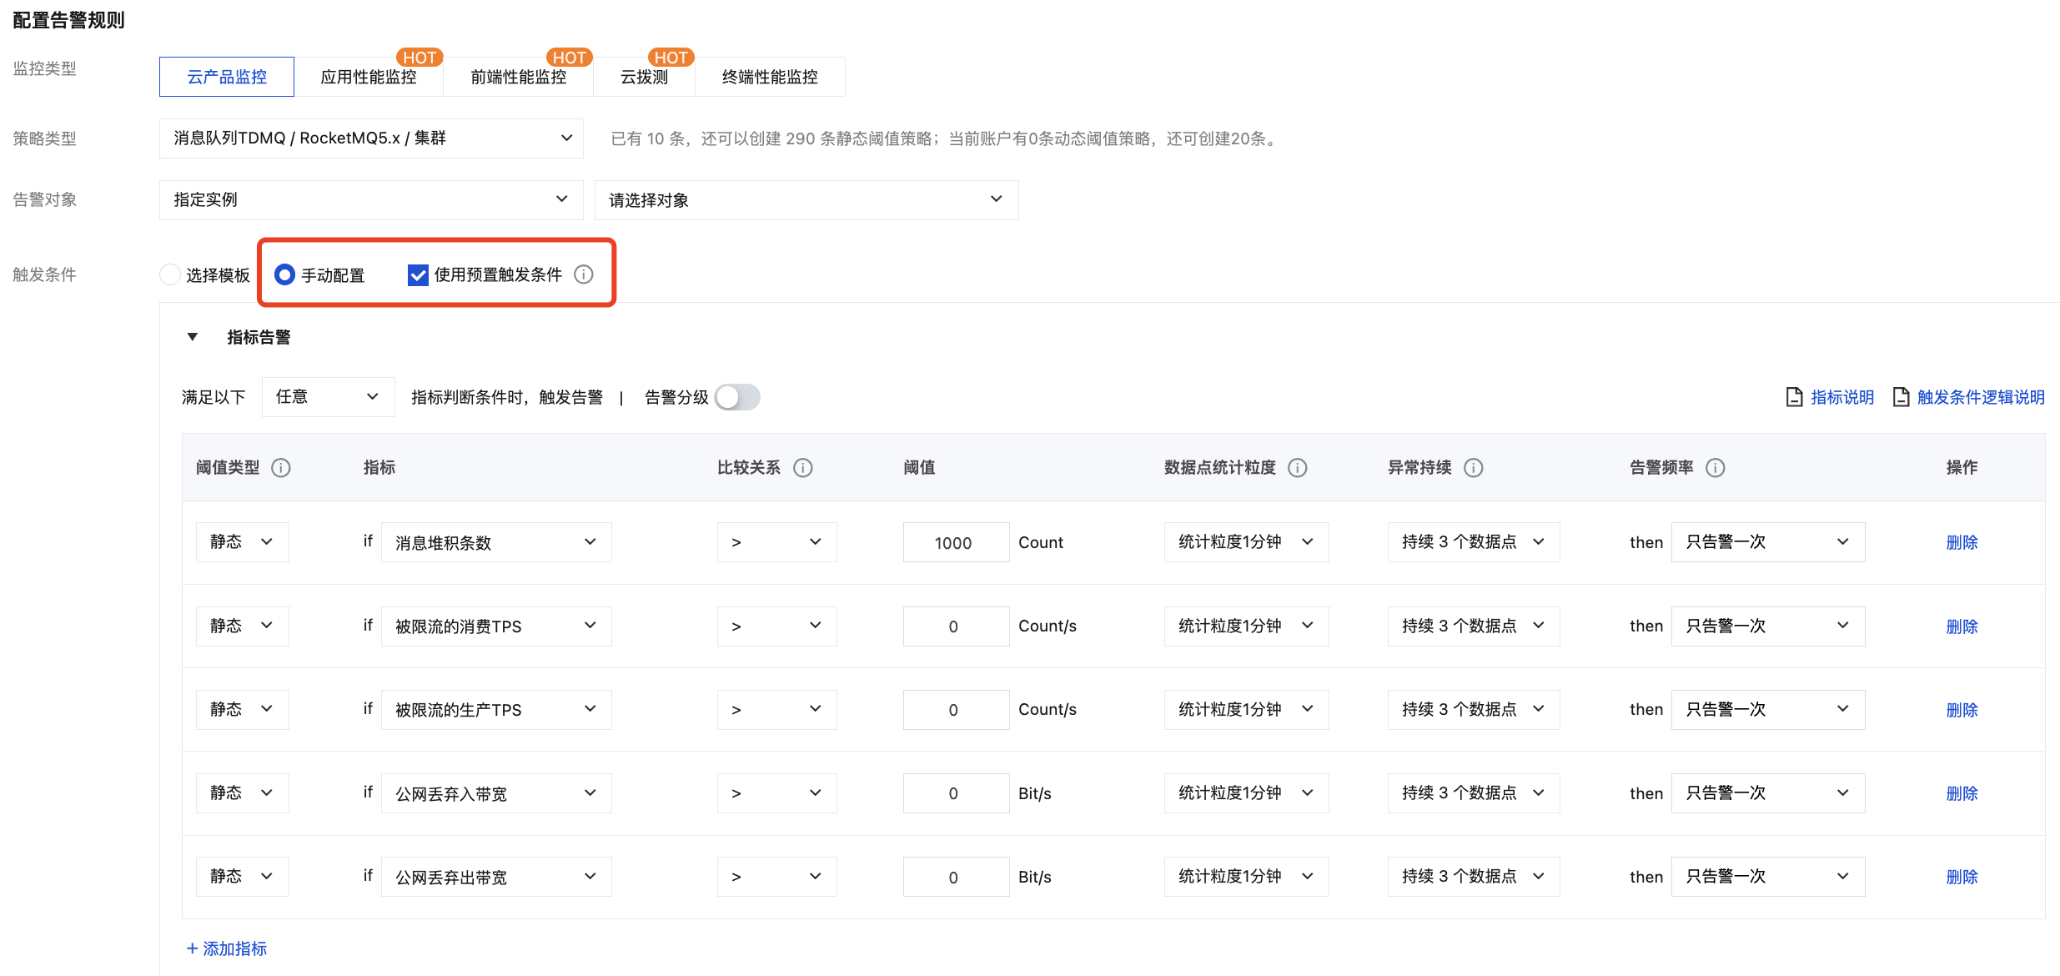
Task: Open the 请选择对象 dropdown
Action: click(806, 200)
